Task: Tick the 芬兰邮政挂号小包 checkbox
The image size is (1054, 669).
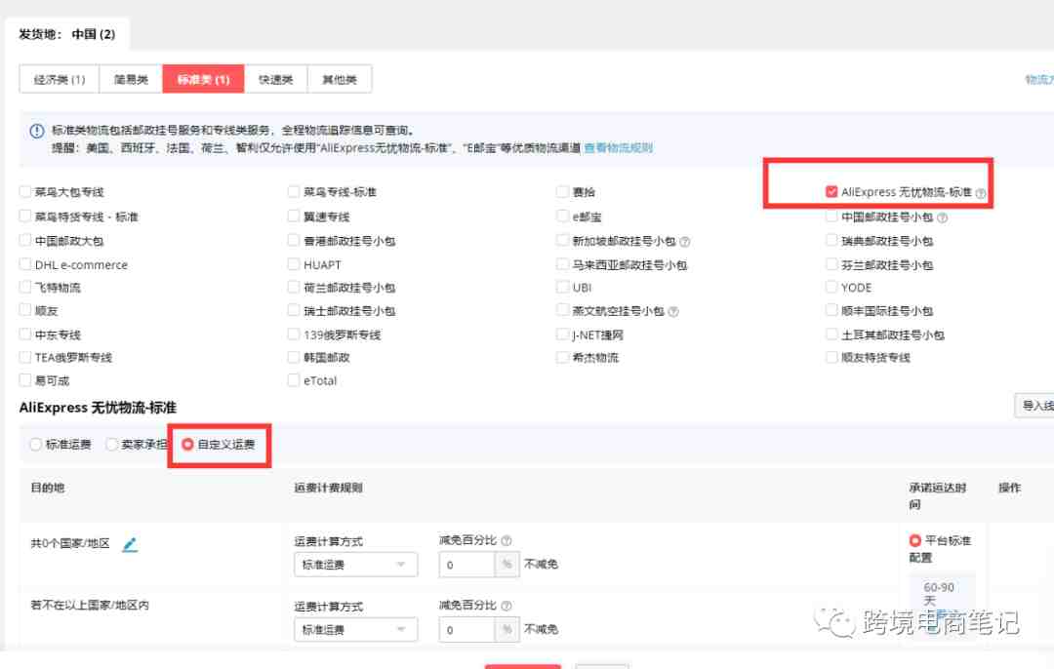Action: pos(831,264)
